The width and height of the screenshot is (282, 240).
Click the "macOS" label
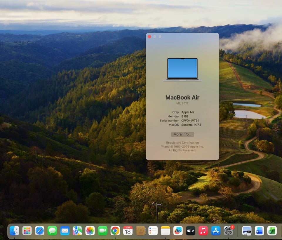(174, 125)
